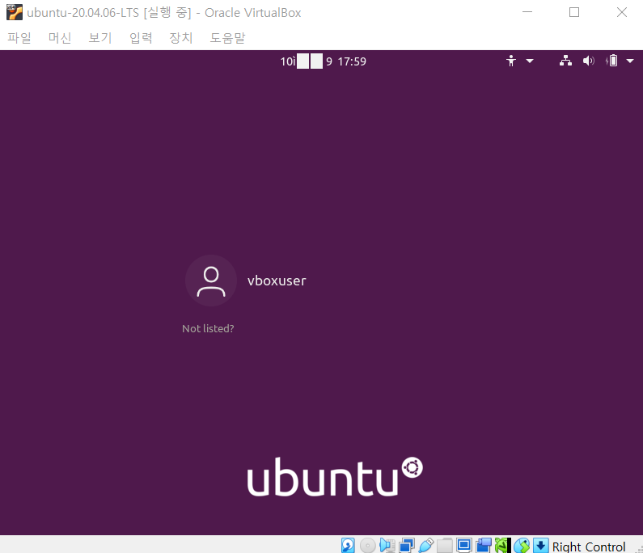
Task: Open the 보기 menu
Action: (x=100, y=38)
